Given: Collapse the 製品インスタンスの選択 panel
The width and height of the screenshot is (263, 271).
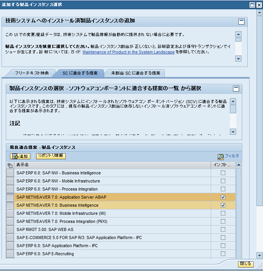Looking at the screenshot, I should 236,89.
